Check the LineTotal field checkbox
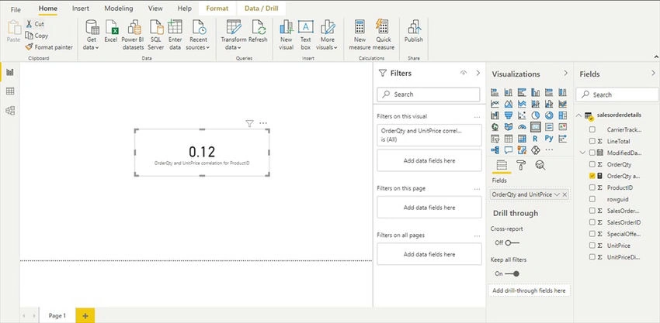This screenshot has height=323, width=660. click(592, 141)
